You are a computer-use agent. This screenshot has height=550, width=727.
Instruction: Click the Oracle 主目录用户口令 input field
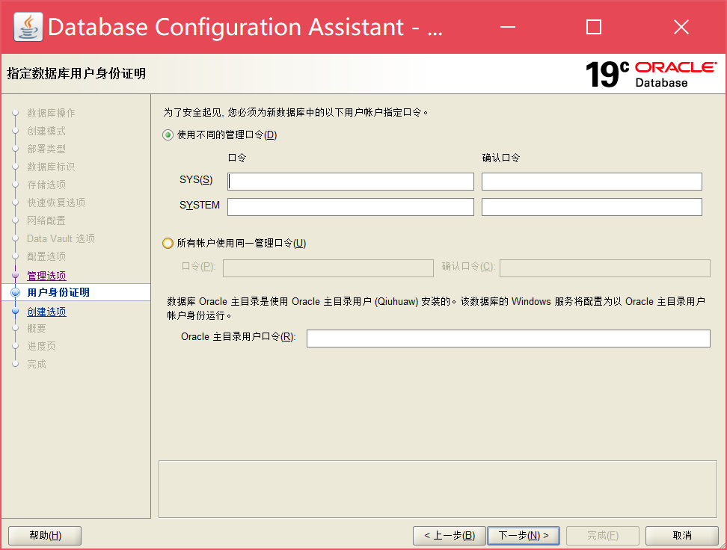point(509,338)
